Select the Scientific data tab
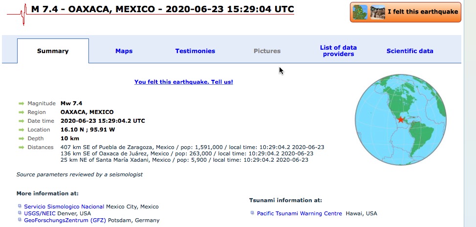Image resolution: width=476 pixels, height=227 pixels. coord(410,51)
